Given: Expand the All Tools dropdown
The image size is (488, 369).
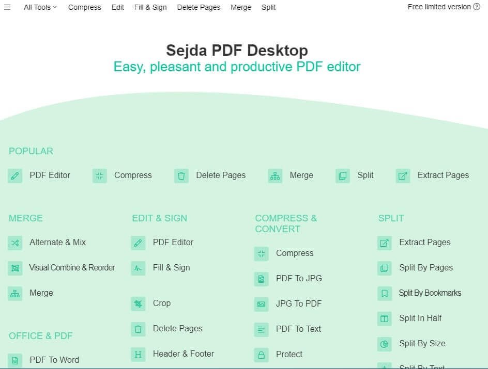Looking at the screenshot, I should pyautogui.click(x=40, y=7).
